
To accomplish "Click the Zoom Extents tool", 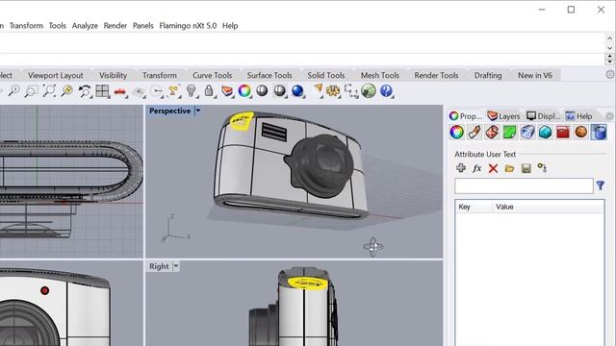I will [x=49, y=91].
